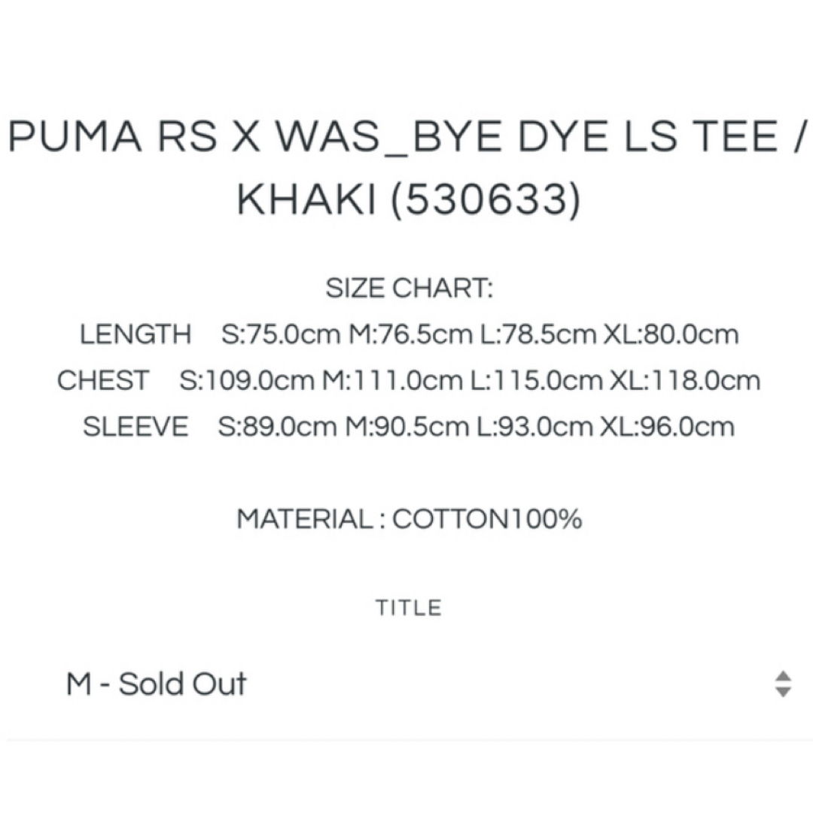Click the product code (530633)
Image resolution: width=813 pixels, height=813 pixels.
[486, 200]
